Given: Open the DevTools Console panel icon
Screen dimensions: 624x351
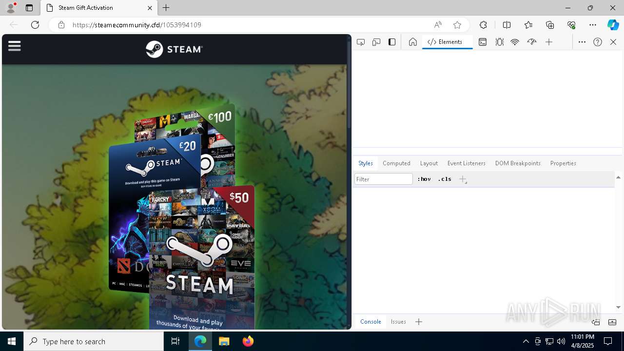Looking at the screenshot, I should click(x=483, y=42).
